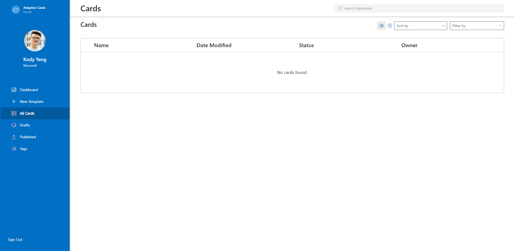Sign out of the portal

pos(15,239)
